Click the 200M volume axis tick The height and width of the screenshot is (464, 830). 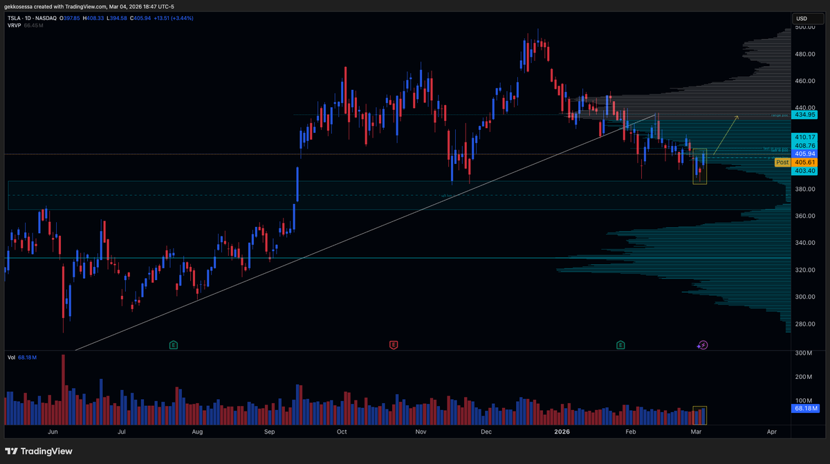point(802,377)
